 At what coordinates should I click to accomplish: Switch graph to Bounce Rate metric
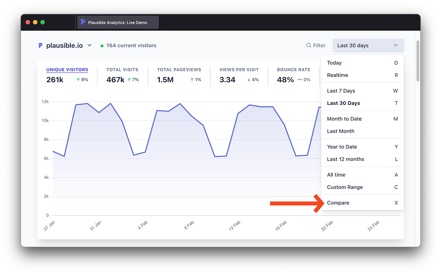coord(294,70)
